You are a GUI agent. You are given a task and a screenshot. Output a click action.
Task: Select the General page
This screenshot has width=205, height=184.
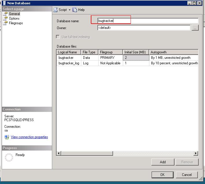tap(14, 14)
